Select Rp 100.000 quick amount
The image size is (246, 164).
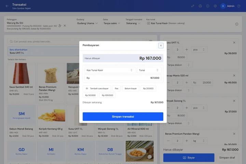(x=108, y=95)
